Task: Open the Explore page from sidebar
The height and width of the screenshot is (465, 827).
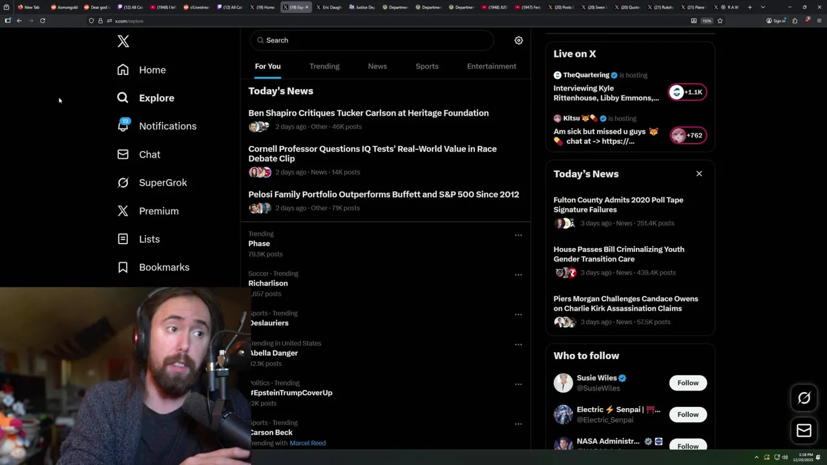Action: [x=146, y=98]
